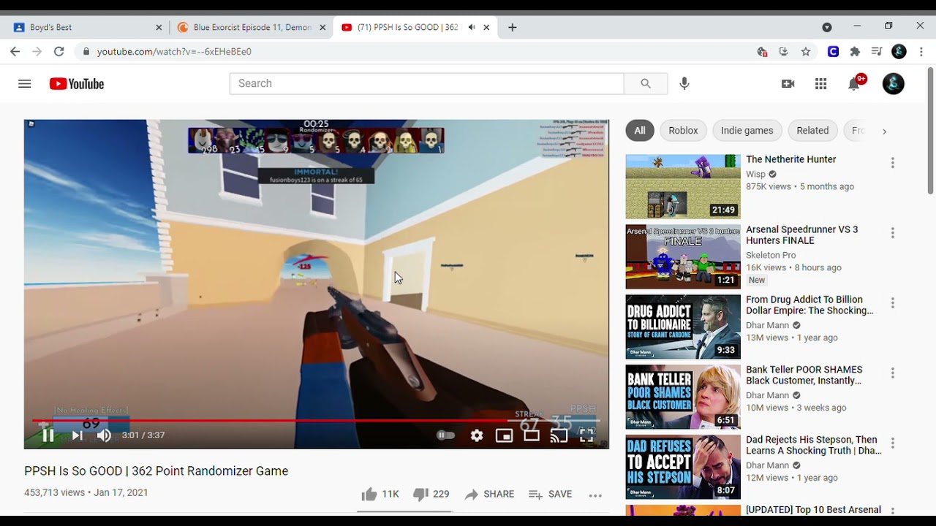Open Dad Rejects His Stepson title link
Image resolution: width=936 pixels, height=526 pixels.
814,446
